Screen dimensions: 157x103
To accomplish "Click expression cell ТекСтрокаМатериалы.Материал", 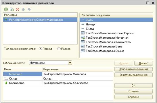I will coord(78,74).
